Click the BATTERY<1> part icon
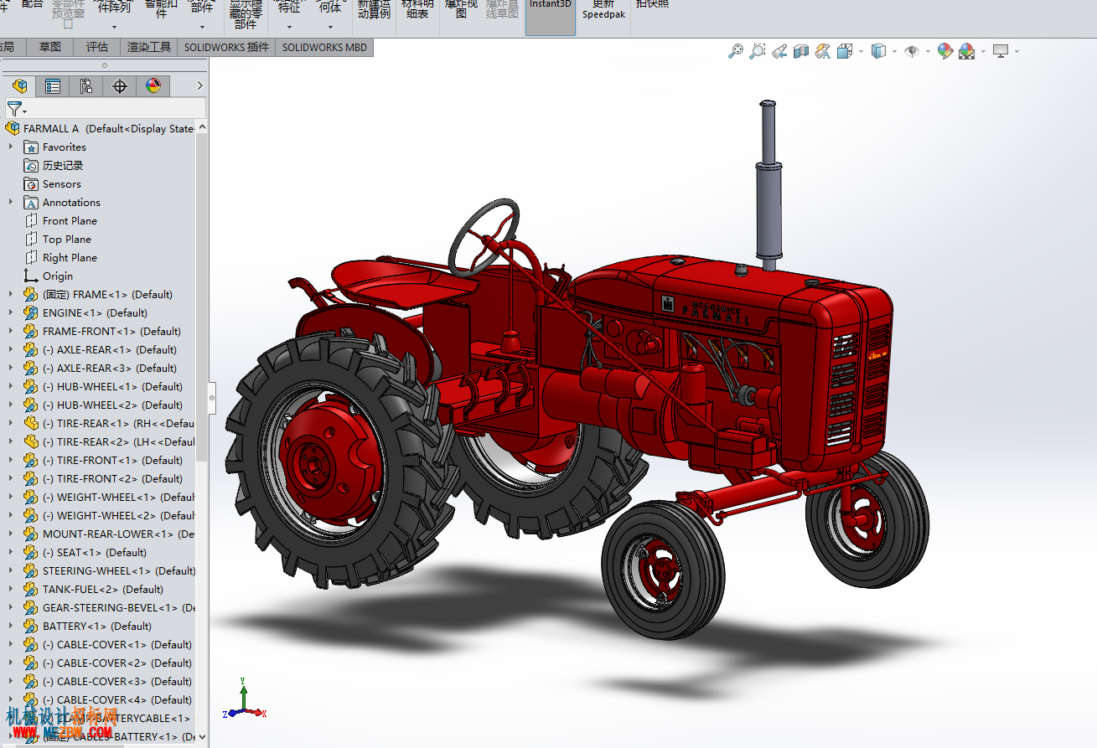The width and height of the screenshot is (1097, 748). (x=31, y=626)
